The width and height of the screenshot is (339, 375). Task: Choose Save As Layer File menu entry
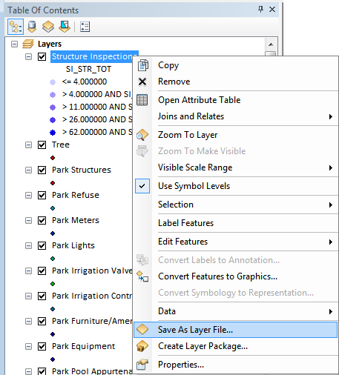click(x=235, y=330)
